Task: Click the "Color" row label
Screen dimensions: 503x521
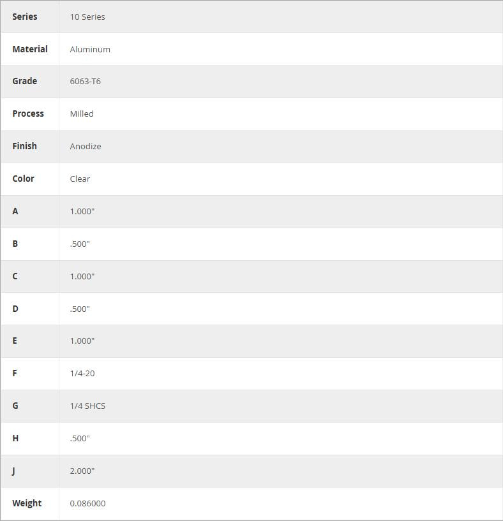Action: click(24, 179)
